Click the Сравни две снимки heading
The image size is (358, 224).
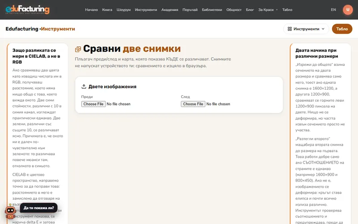click(132, 49)
